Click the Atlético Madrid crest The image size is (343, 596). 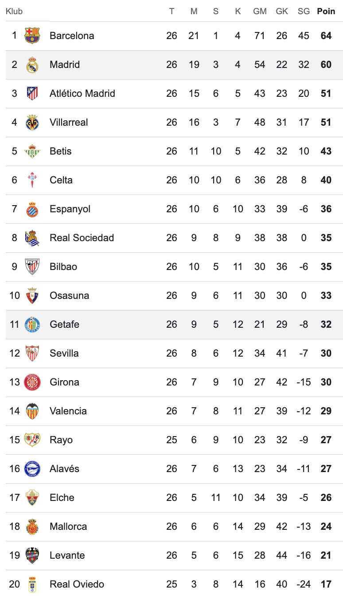32,94
